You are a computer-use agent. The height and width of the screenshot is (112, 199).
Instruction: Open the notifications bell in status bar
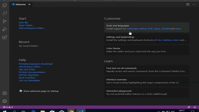195,107
